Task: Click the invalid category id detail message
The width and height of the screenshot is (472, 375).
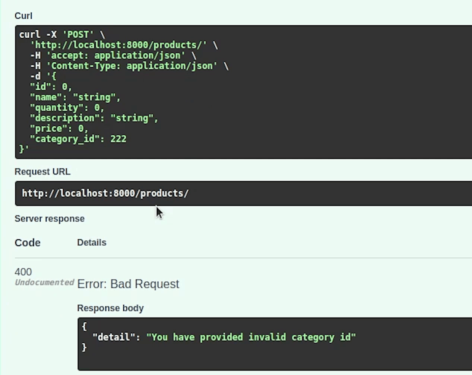Action: [x=251, y=337]
